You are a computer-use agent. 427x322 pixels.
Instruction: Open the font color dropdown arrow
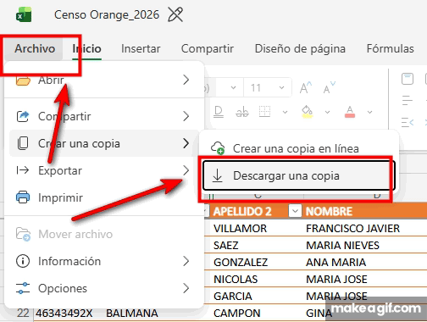pos(370,112)
